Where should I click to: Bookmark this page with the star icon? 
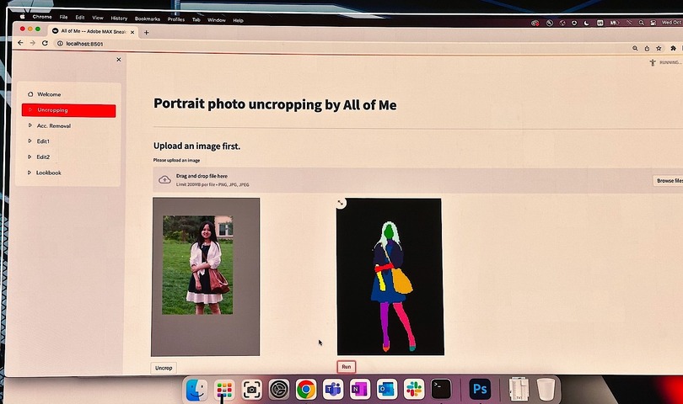pos(659,48)
